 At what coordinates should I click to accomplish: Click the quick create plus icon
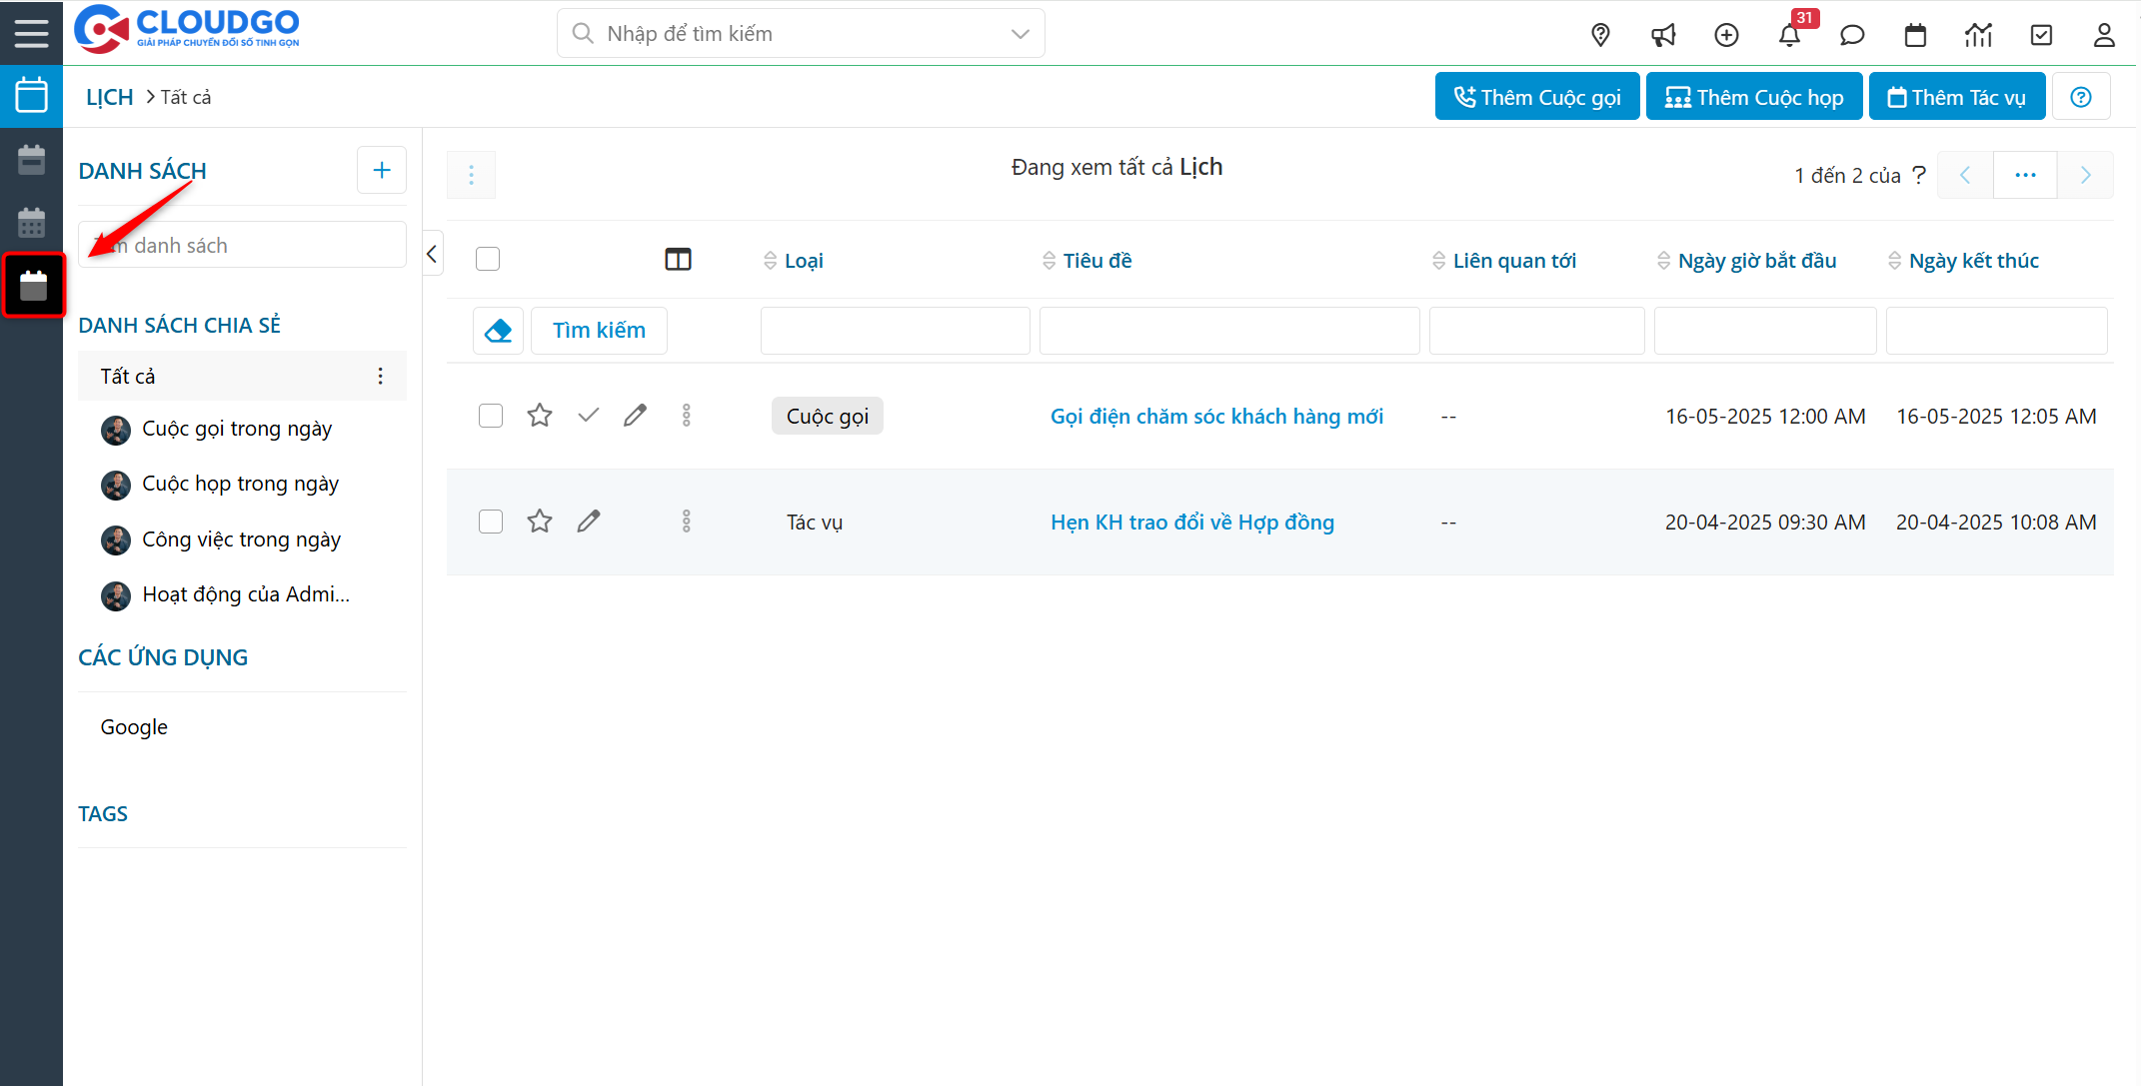tap(1726, 34)
